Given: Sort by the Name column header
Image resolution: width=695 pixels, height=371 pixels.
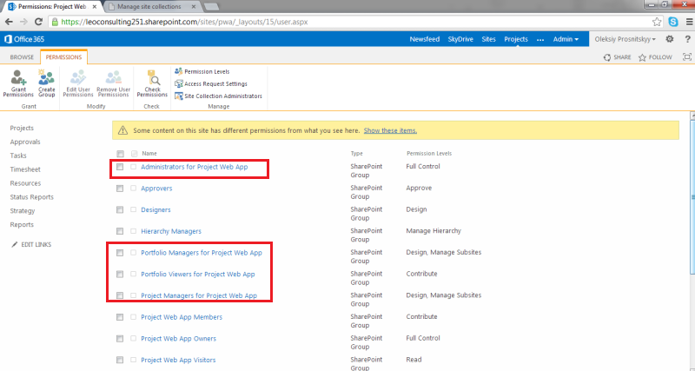Looking at the screenshot, I should point(149,154).
